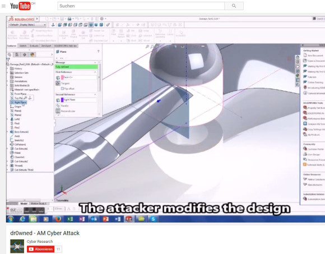Click the last blue view cube icon
This screenshot has width=325, height=254.
pos(101,25)
